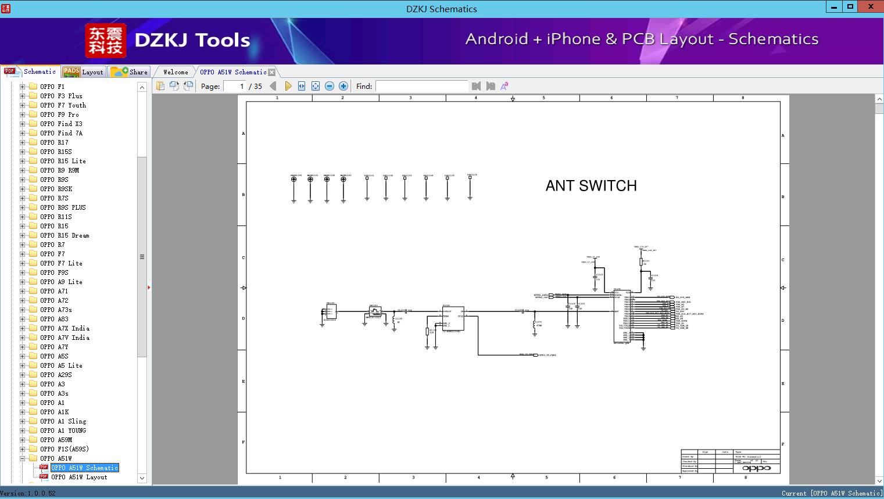
Task: Maximize the DZKJ Schematics window
Action: coord(850,7)
